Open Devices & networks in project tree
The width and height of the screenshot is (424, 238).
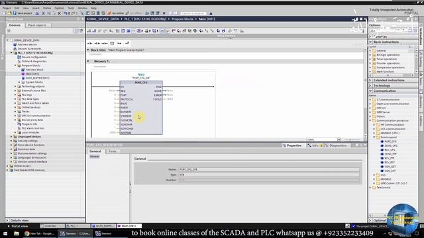click(x=29, y=49)
